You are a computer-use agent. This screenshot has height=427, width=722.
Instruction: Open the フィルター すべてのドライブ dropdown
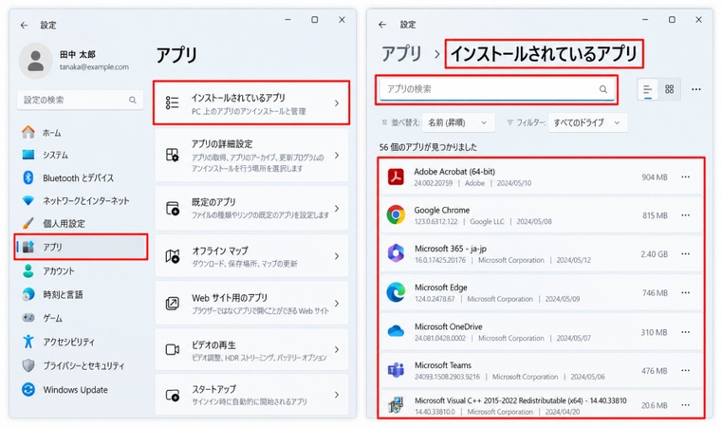[587, 122]
